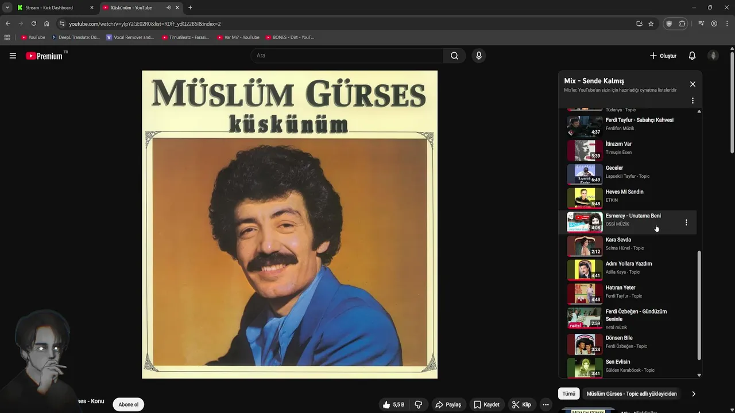Image resolution: width=735 pixels, height=413 pixels.
Task: Click playlist scroll down arrow
Action: click(699, 375)
